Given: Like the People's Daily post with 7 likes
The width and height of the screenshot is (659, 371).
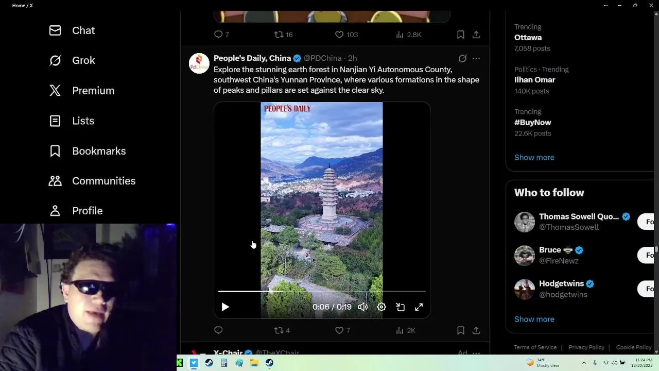Looking at the screenshot, I should 342,330.
